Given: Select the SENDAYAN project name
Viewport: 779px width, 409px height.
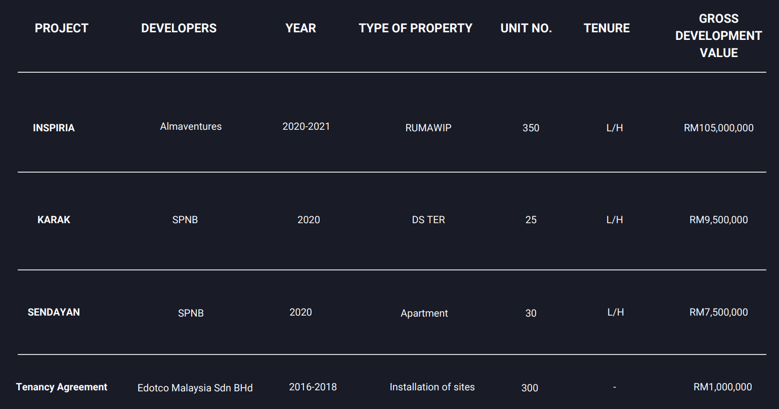Looking at the screenshot, I should [x=54, y=312].
